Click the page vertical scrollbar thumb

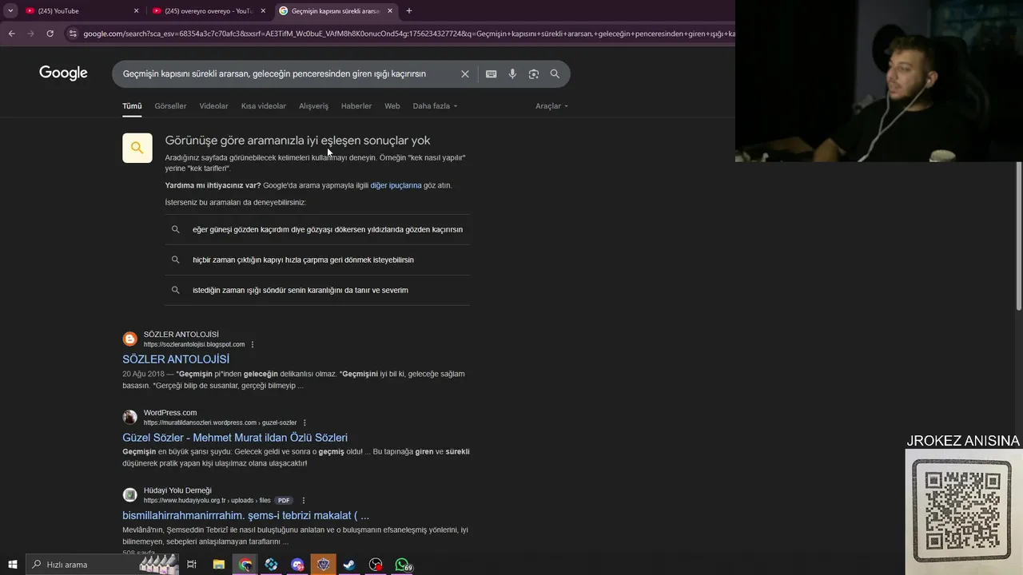tap(1019, 236)
